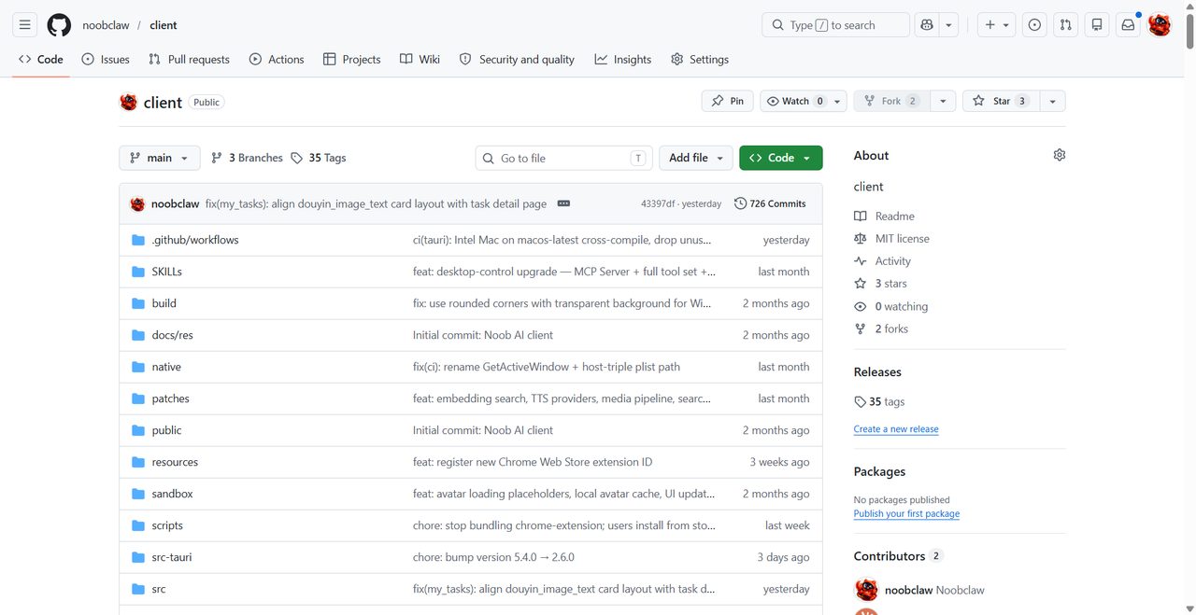This screenshot has width=1196, height=615.
Task: Pin the repository with Pin button
Action: click(x=727, y=101)
